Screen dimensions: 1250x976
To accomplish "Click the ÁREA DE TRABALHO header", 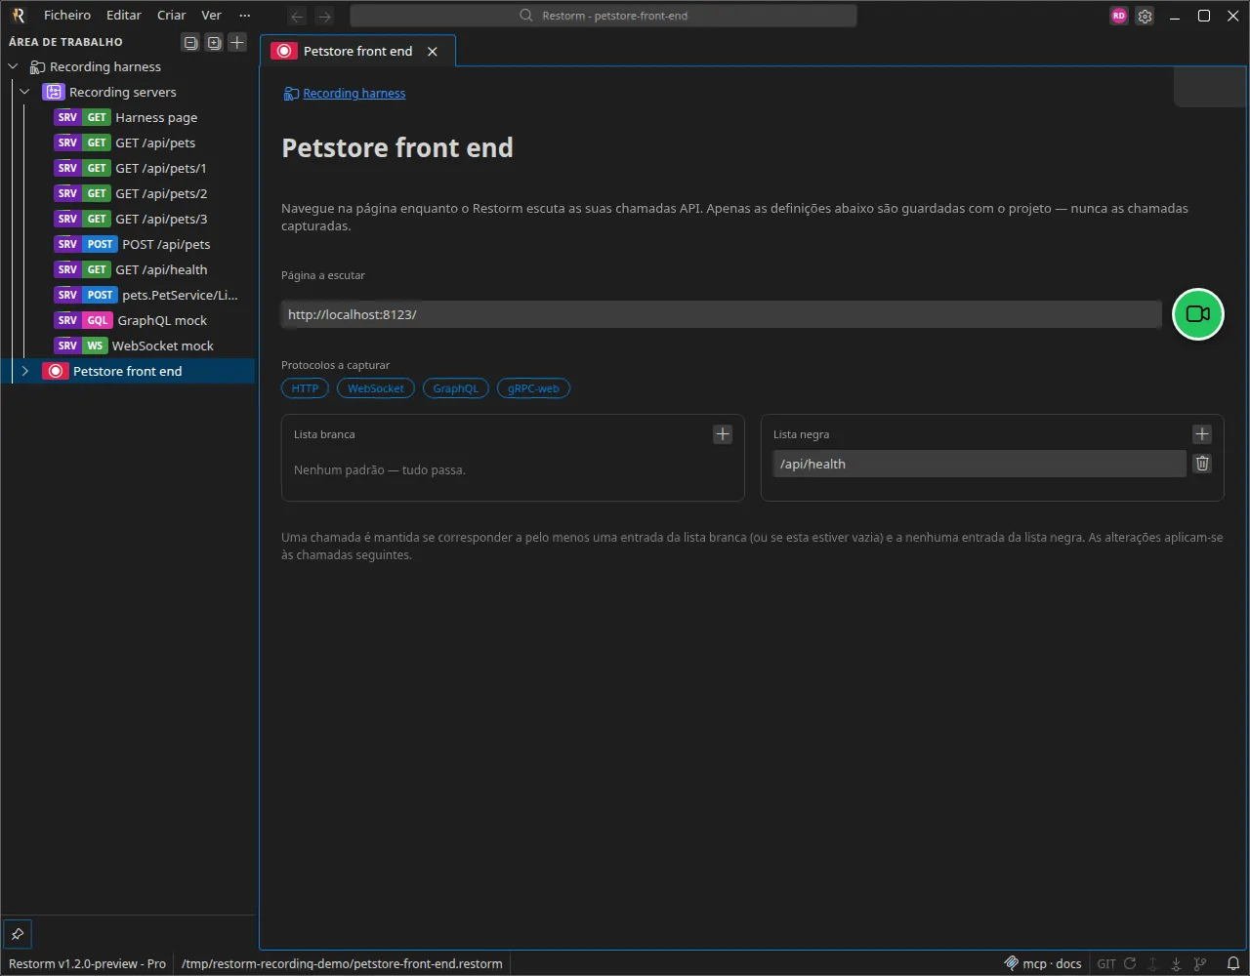I will [x=66, y=42].
